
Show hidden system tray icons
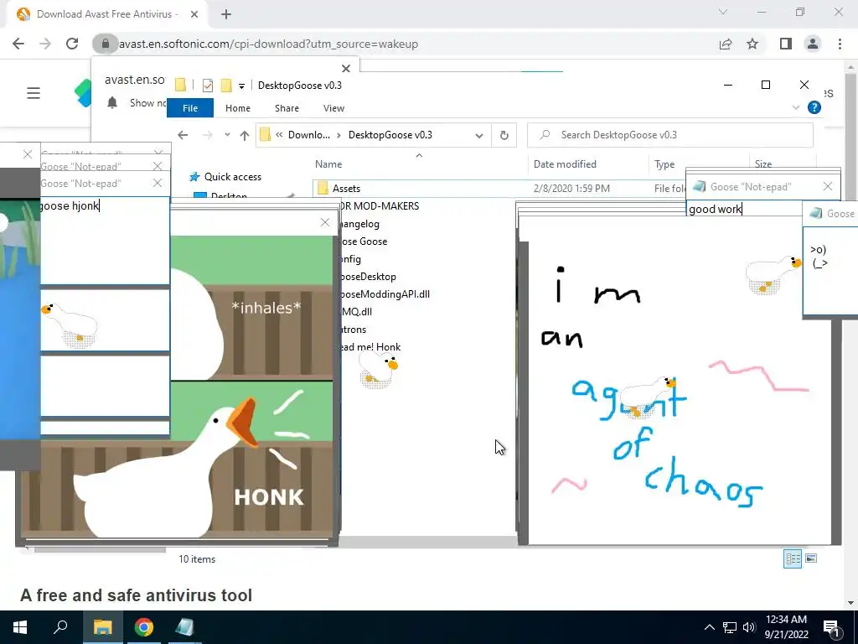coord(709,627)
